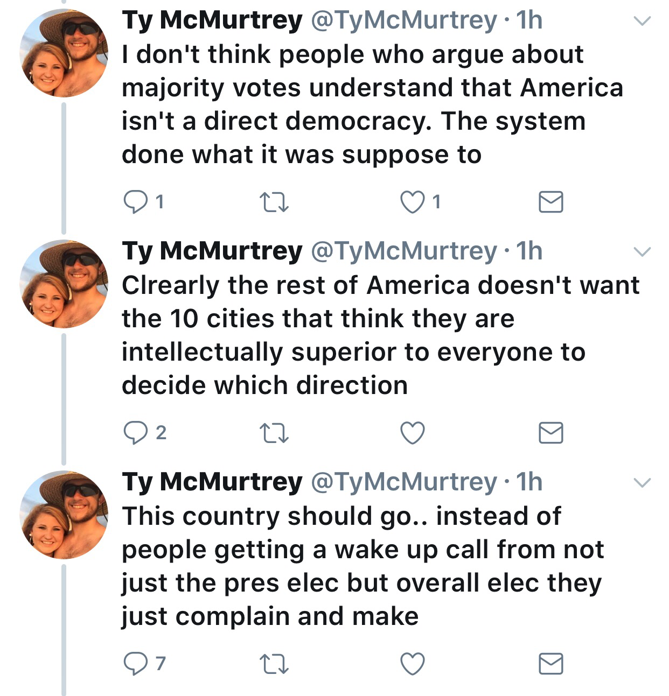Like the 'This country should go' tweet
The image size is (669, 696).
coord(413,664)
